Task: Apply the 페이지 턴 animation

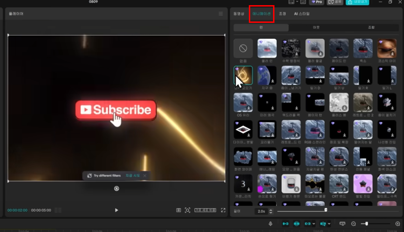Action: point(315,102)
